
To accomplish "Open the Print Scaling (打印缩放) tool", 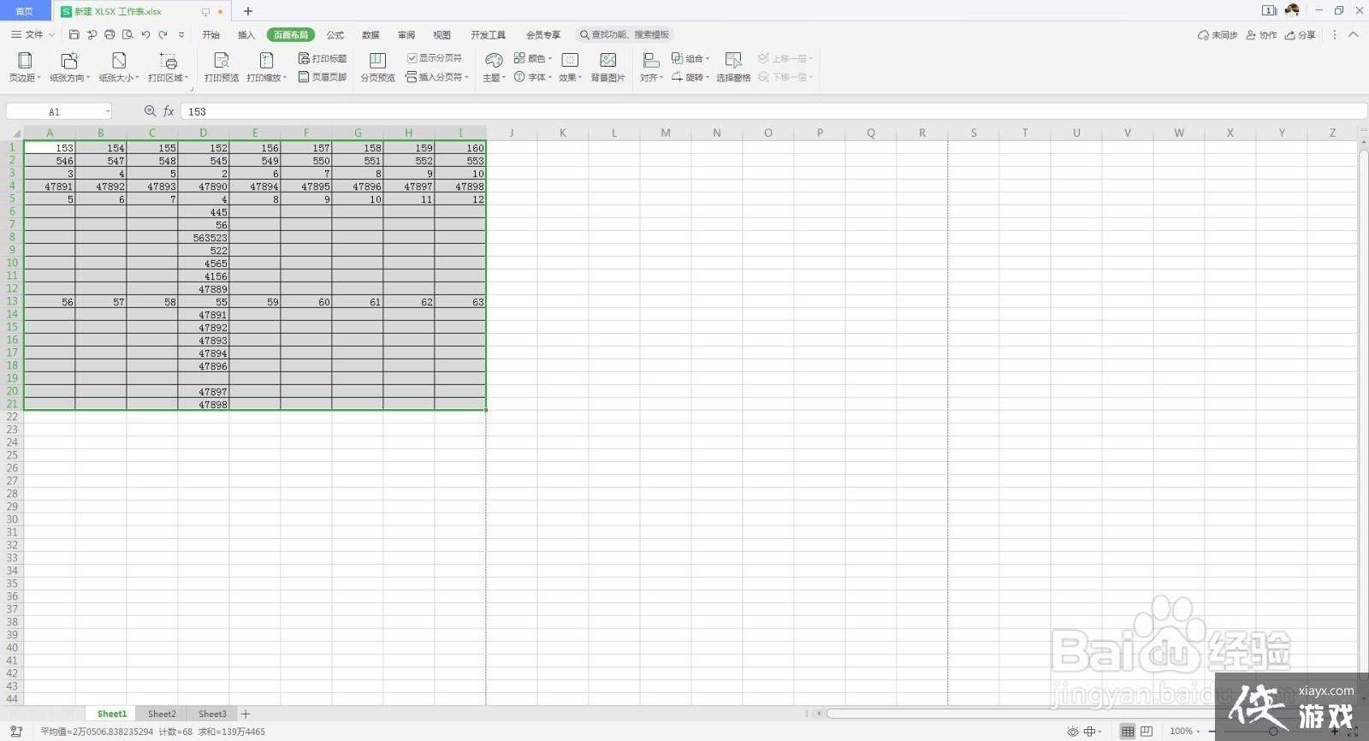I will click(266, 67).
